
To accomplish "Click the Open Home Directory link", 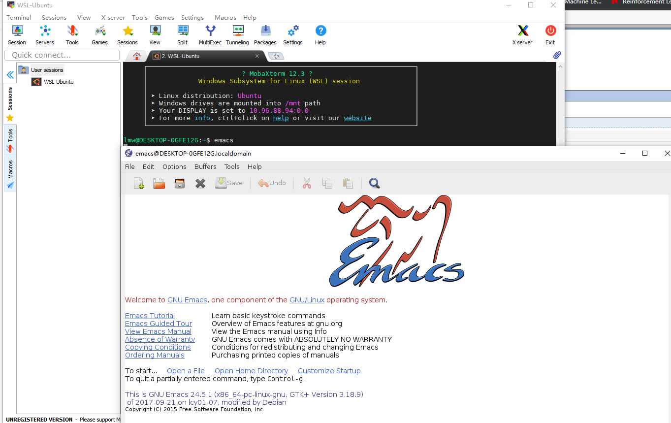I will click(251, 371).
